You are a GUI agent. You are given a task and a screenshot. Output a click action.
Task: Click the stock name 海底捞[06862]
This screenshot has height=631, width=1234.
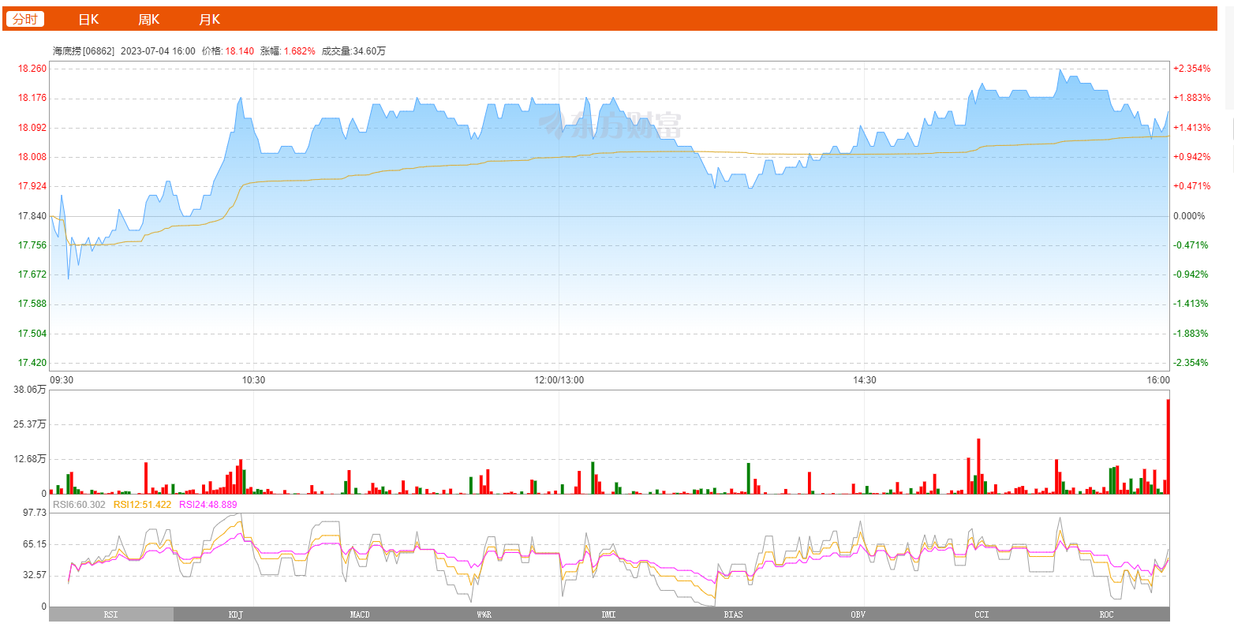pyautogui.click(x=84, y=50)
